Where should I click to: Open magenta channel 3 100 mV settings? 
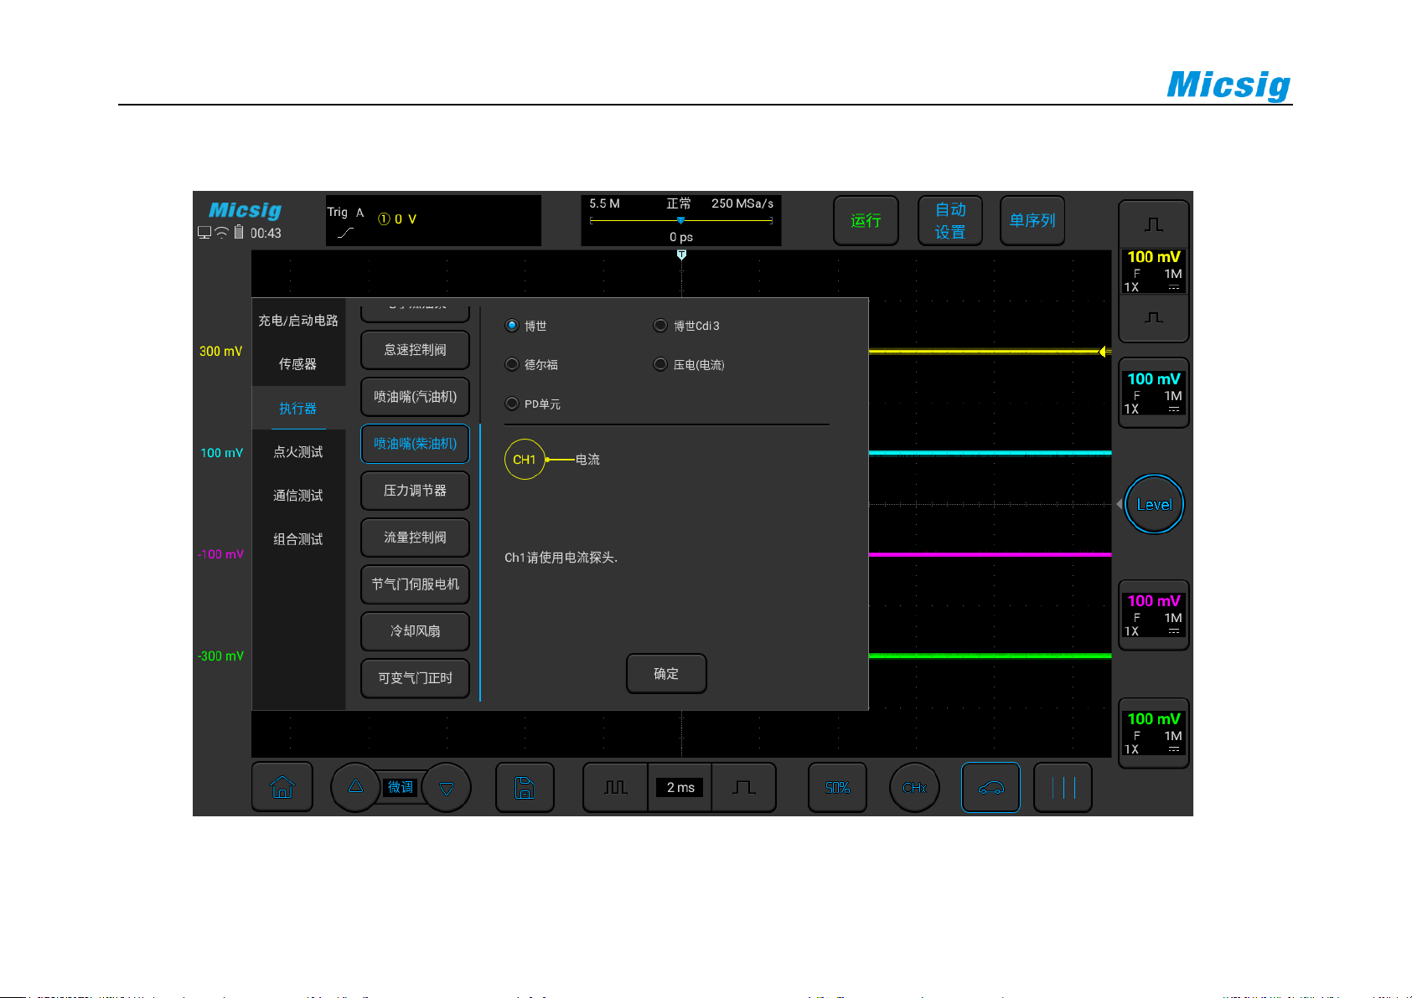coord(1154,615)
